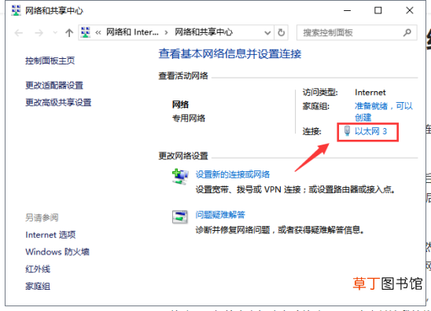
Task: Minimize the Network and Sharing Center window
Action: (x=348, y=11)
